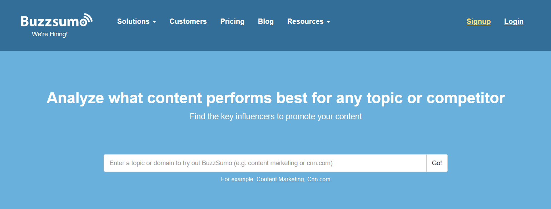551x209 pixels.
Task: Go to the Customers page
Action: click(x=188, y=21)
